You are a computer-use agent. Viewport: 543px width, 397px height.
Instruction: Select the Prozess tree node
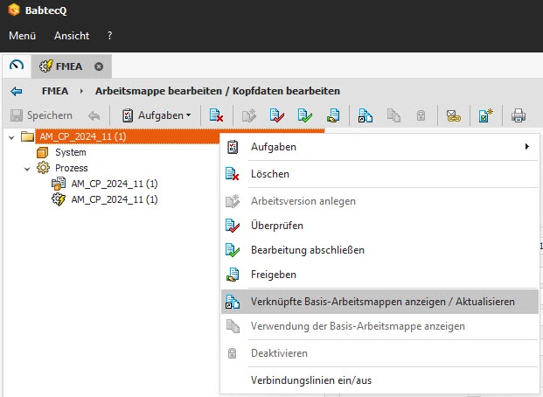tap(72, 168)
